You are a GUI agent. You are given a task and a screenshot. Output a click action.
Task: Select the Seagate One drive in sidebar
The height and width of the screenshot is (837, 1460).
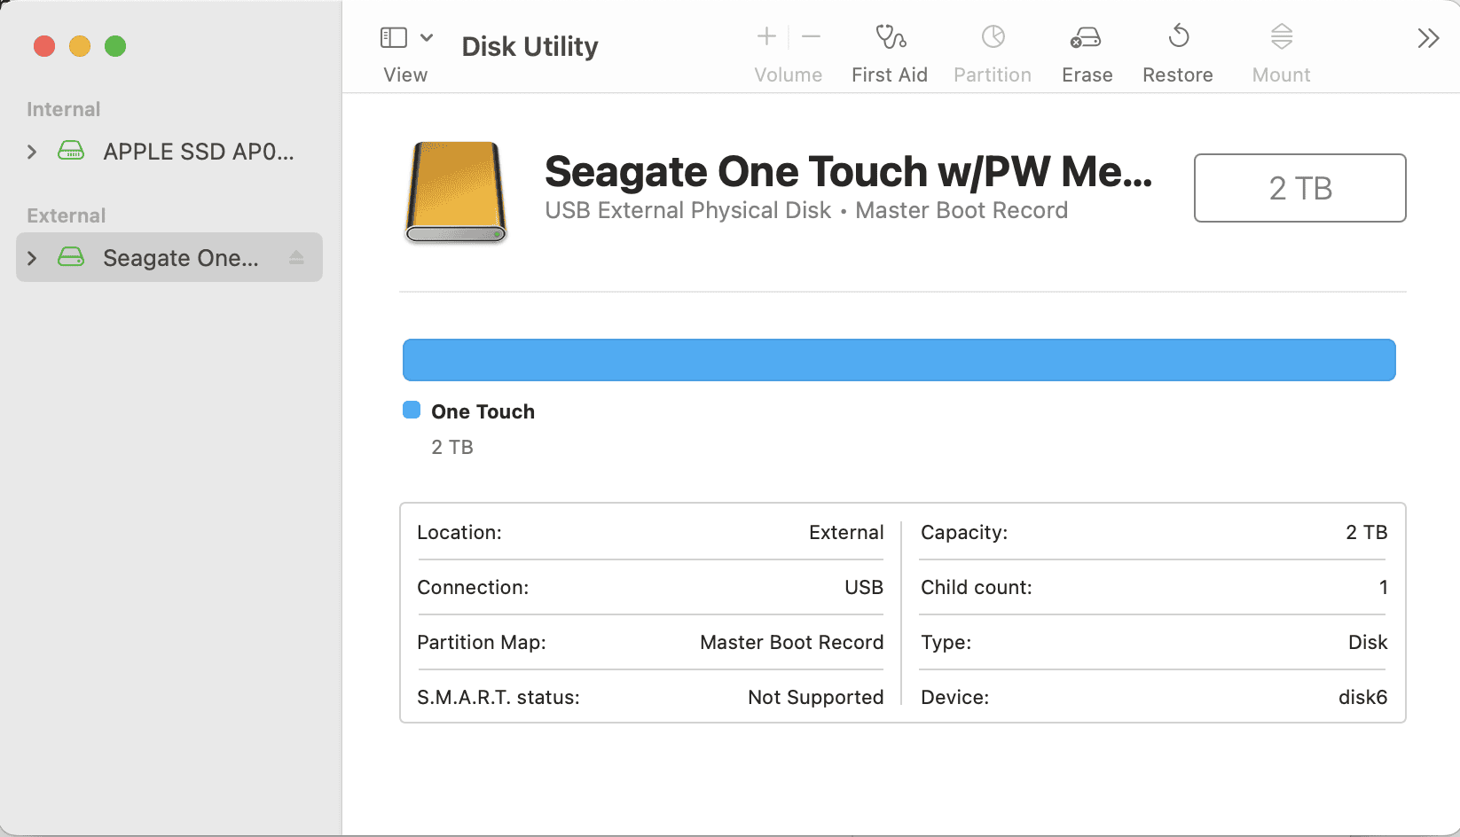pos(180,257)
